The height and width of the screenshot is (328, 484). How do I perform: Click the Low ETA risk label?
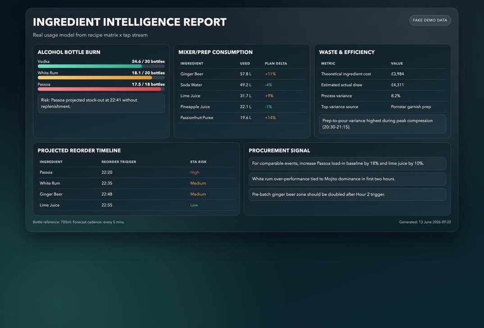[x=194, y=205]
